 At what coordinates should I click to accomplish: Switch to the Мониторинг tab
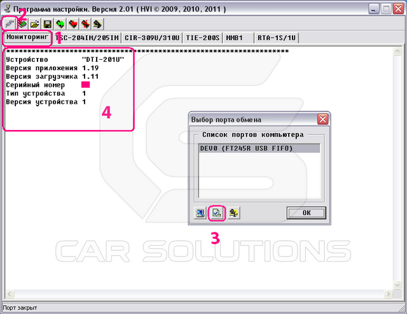coord(27,37)
